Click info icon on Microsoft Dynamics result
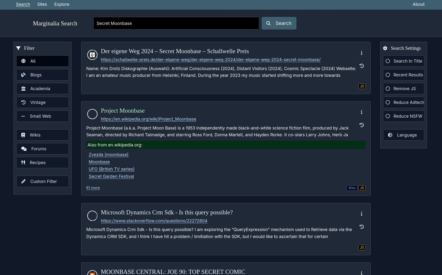 click(361, 214)
